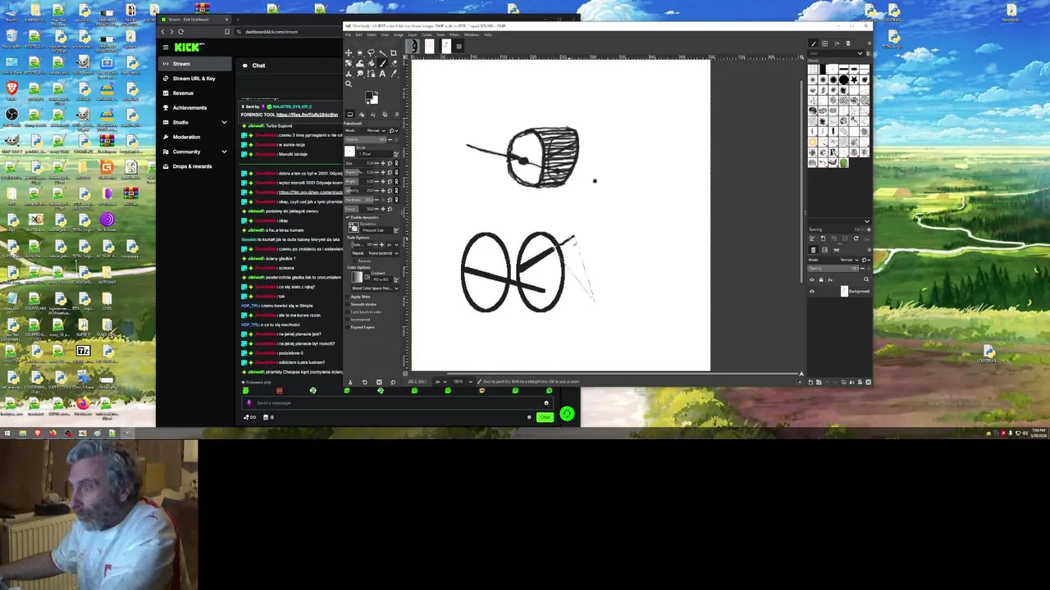Viewport: 1050px width, 590px height.
Task: Adjust the layer Opacity slider
Action: click(833, 269)
